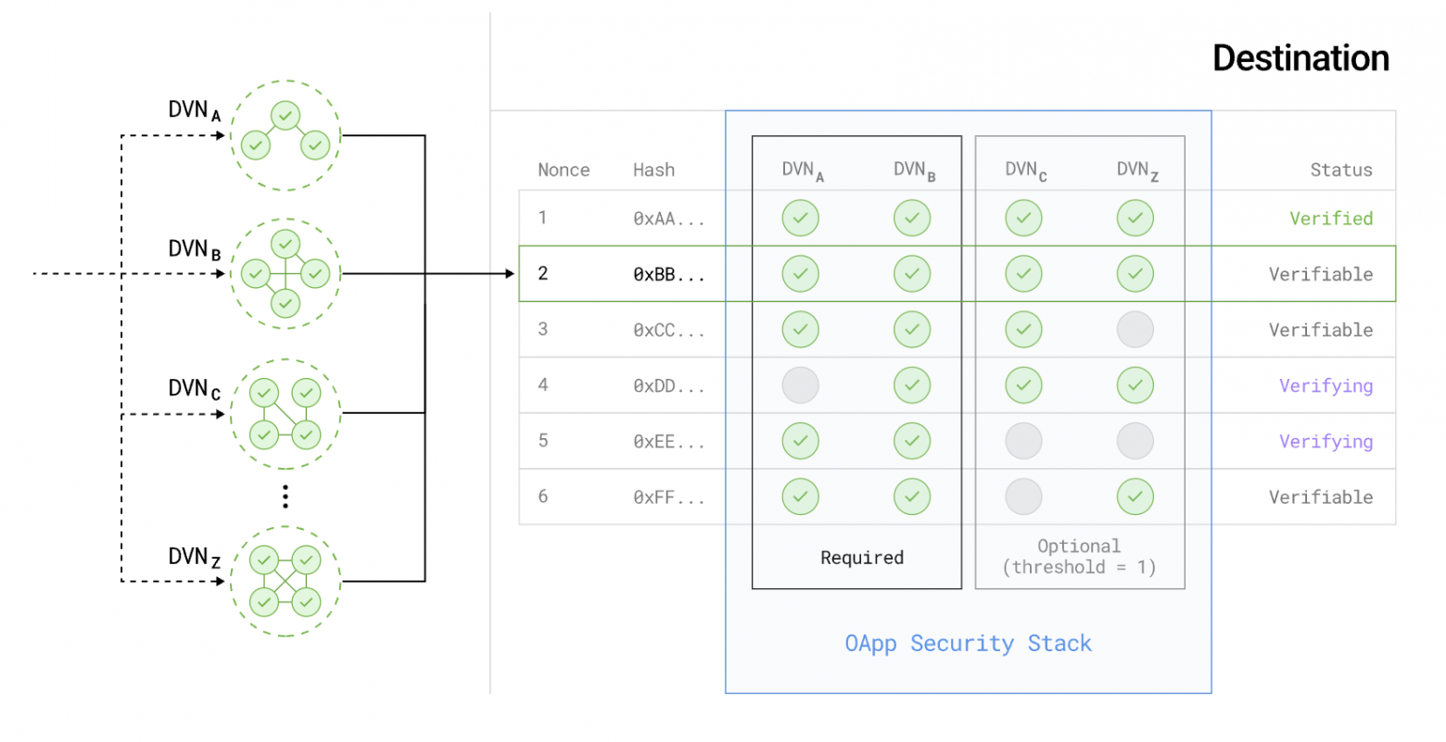This screenshot has height=742, width=1446.
Task: Click the DVN C network node icon
Action: (x=285, y=413)
